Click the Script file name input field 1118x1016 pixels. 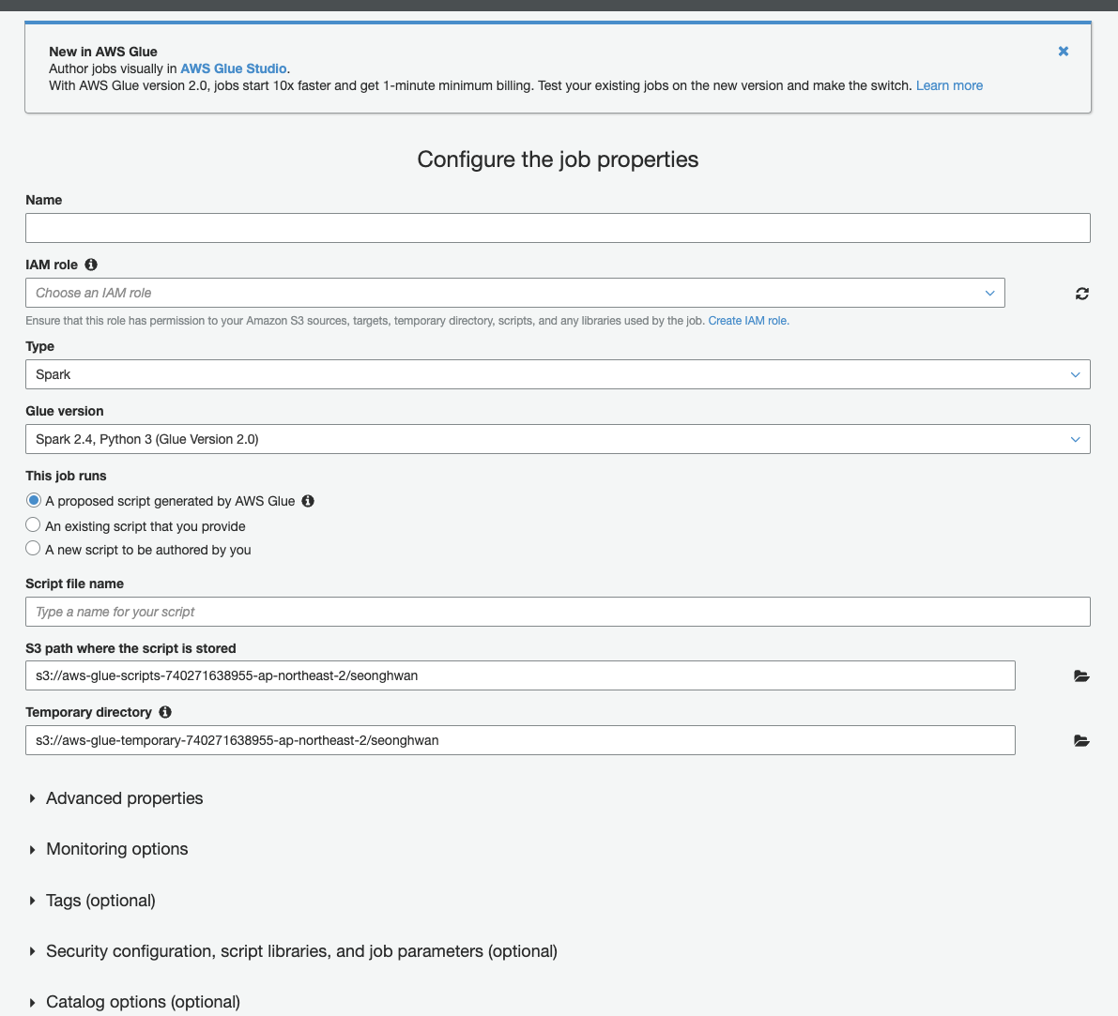[x=558, y=611]
